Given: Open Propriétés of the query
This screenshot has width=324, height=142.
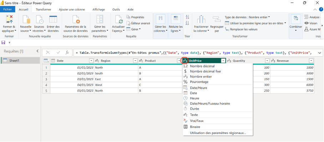Looking at the screenshot, I should click(x=135, y=17).
